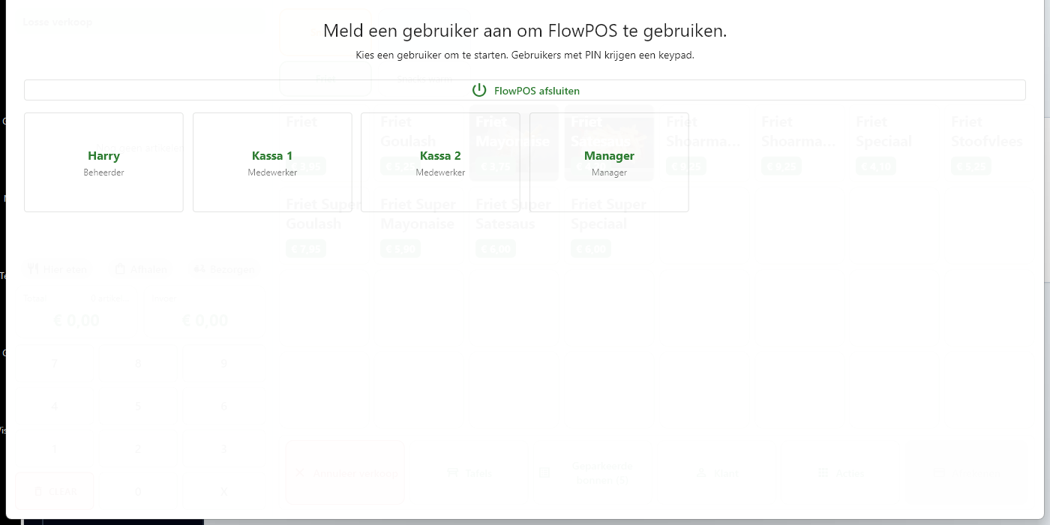Select the Kassa 1 user card
Screen dimensions: 1050x525
(x=272, y=162)
